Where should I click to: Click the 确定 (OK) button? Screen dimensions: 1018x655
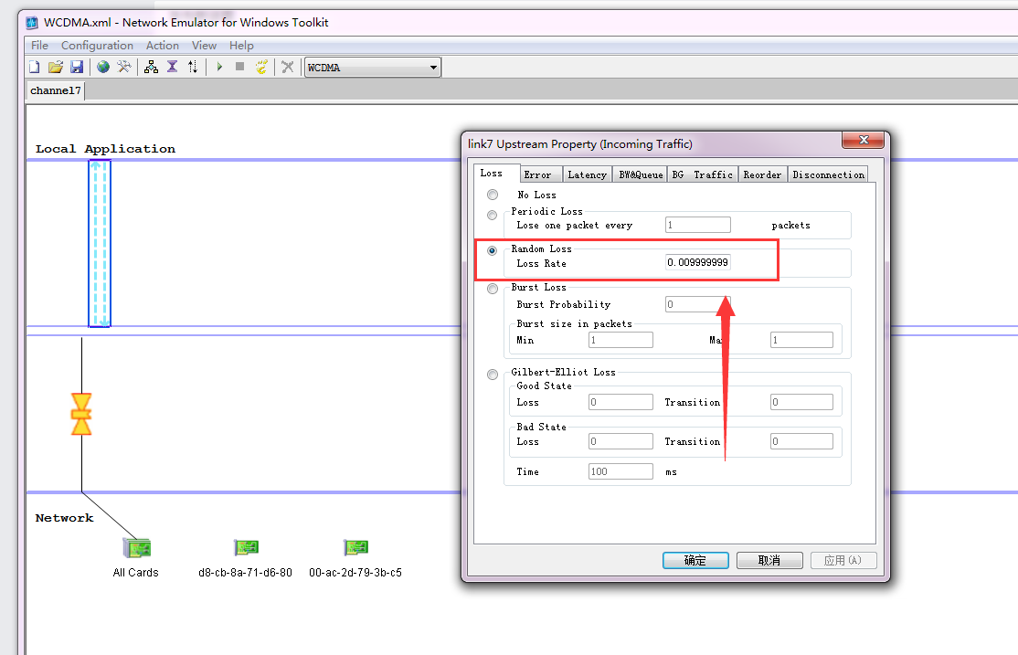695,560
